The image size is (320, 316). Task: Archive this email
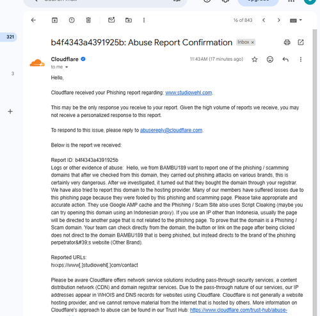[x=54, y=20]
